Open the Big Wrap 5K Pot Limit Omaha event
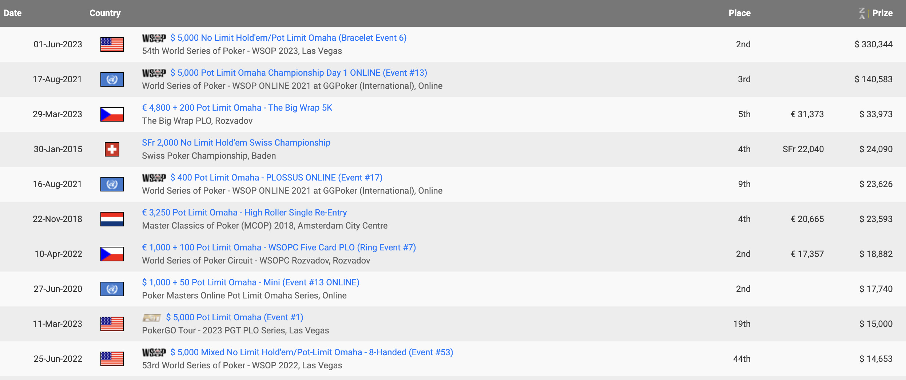 pos(237,108)
